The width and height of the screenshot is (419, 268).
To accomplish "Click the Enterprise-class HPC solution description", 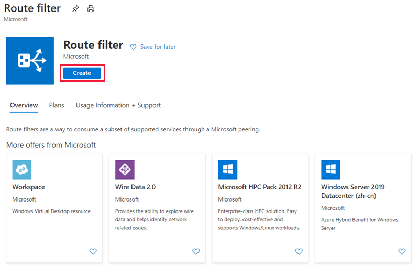I will [259, 219].
